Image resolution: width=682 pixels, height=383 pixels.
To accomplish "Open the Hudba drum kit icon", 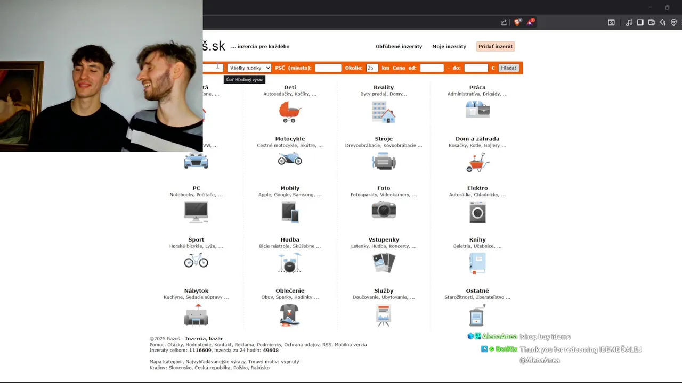I will [x=290, y=263].
